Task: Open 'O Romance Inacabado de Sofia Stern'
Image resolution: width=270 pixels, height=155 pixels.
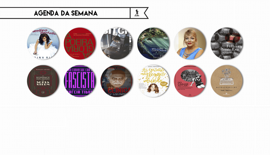Action: click(43, 81)
